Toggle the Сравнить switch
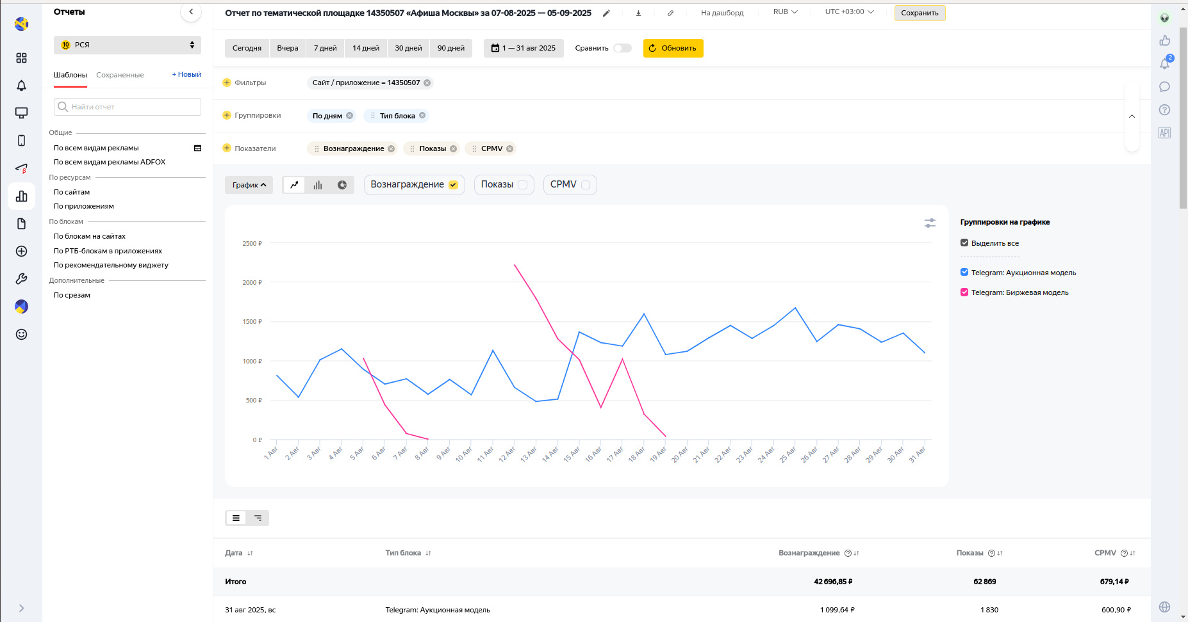1188x622 pixels. point(622,48)
